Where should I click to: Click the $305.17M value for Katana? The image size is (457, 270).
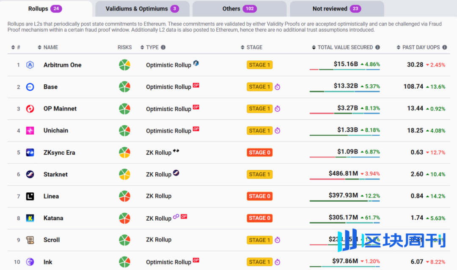(343, 217)
